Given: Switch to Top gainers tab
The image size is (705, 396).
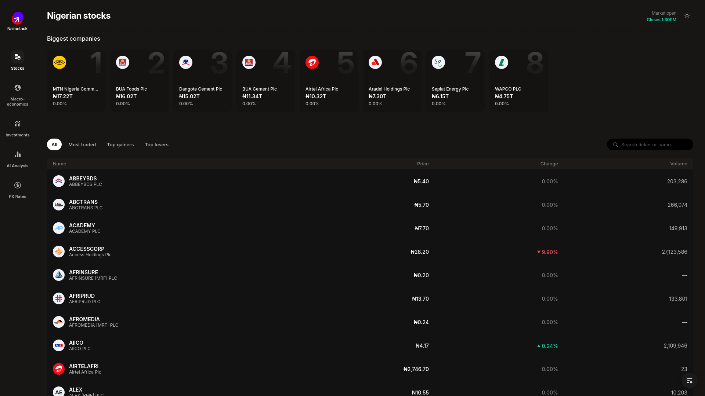Looking at the screenshot, I should [120, 144].
